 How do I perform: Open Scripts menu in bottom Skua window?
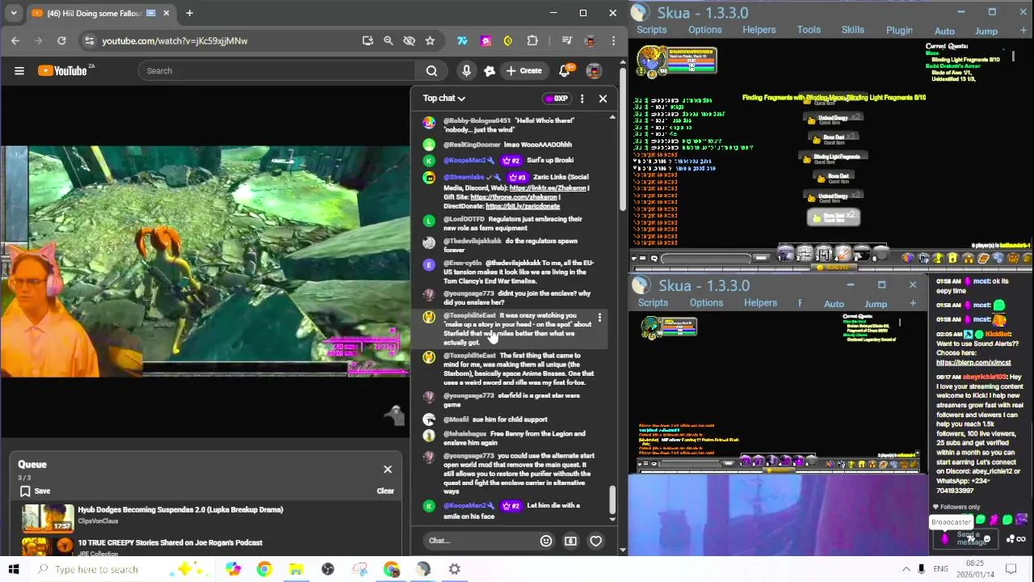coord(653,303)
